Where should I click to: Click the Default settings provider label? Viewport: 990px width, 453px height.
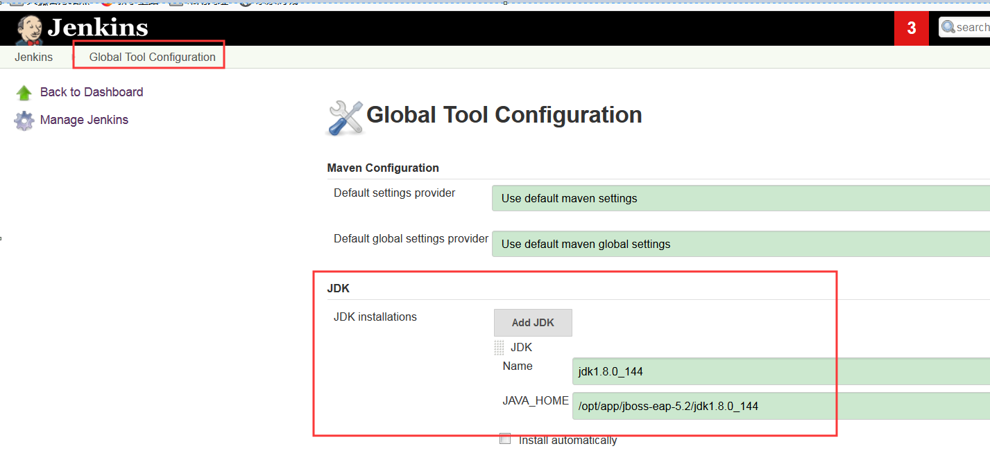(394, 193)
